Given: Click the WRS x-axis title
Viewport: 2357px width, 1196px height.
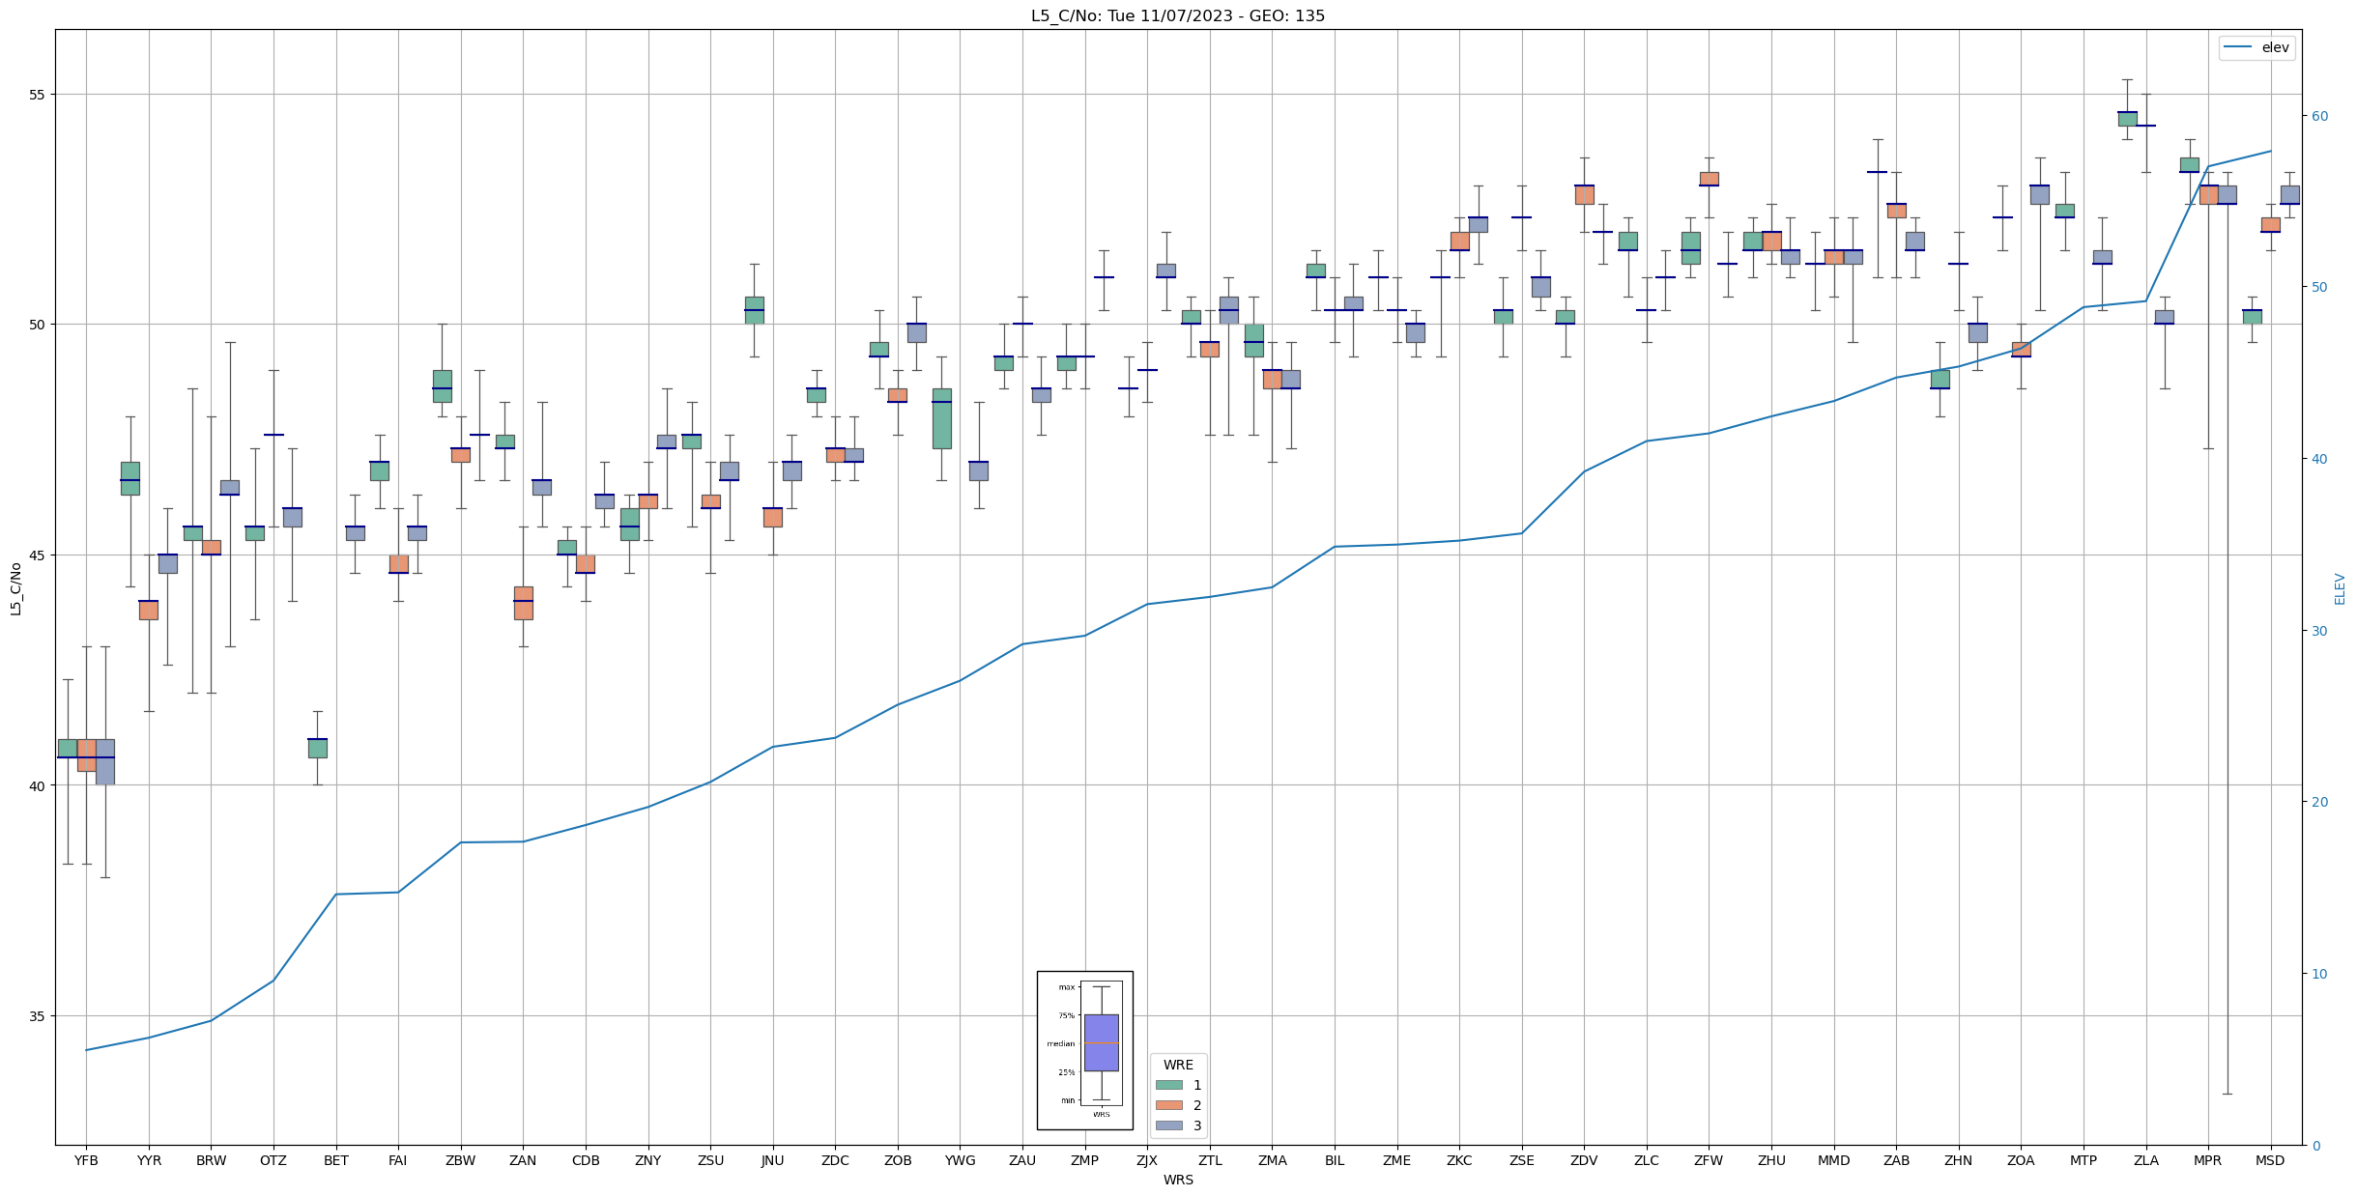Looking at the screenshot, I should [1178, 1180].
